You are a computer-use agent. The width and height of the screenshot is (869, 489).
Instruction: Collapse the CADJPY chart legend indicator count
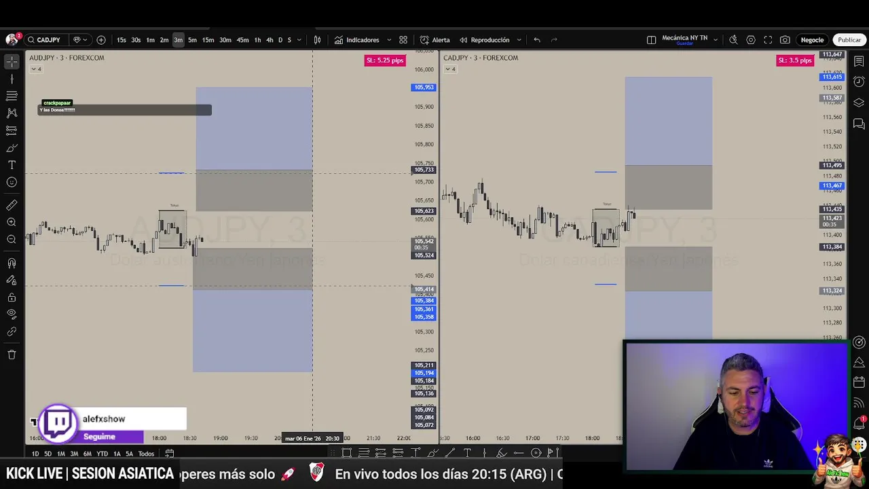pyautogui.click(x=449, y=69)
